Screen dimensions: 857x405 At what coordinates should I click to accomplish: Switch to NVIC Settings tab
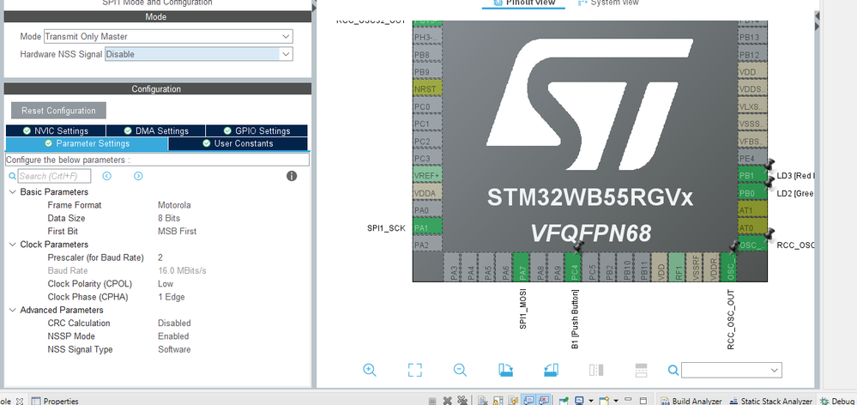pyautogui.click(x=56, y=130)
